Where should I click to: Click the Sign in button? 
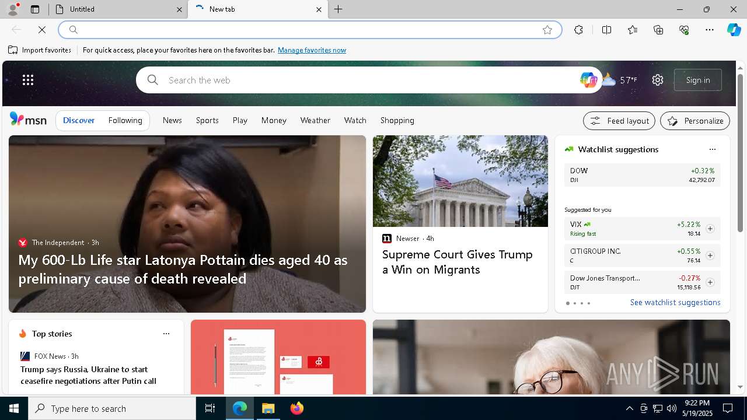(698, 80)
